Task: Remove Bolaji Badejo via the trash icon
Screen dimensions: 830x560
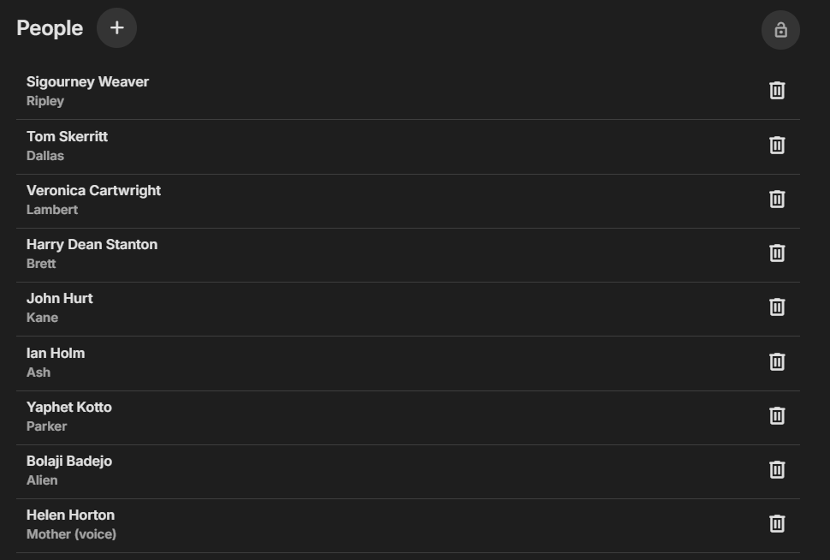Action: [777, 470]
